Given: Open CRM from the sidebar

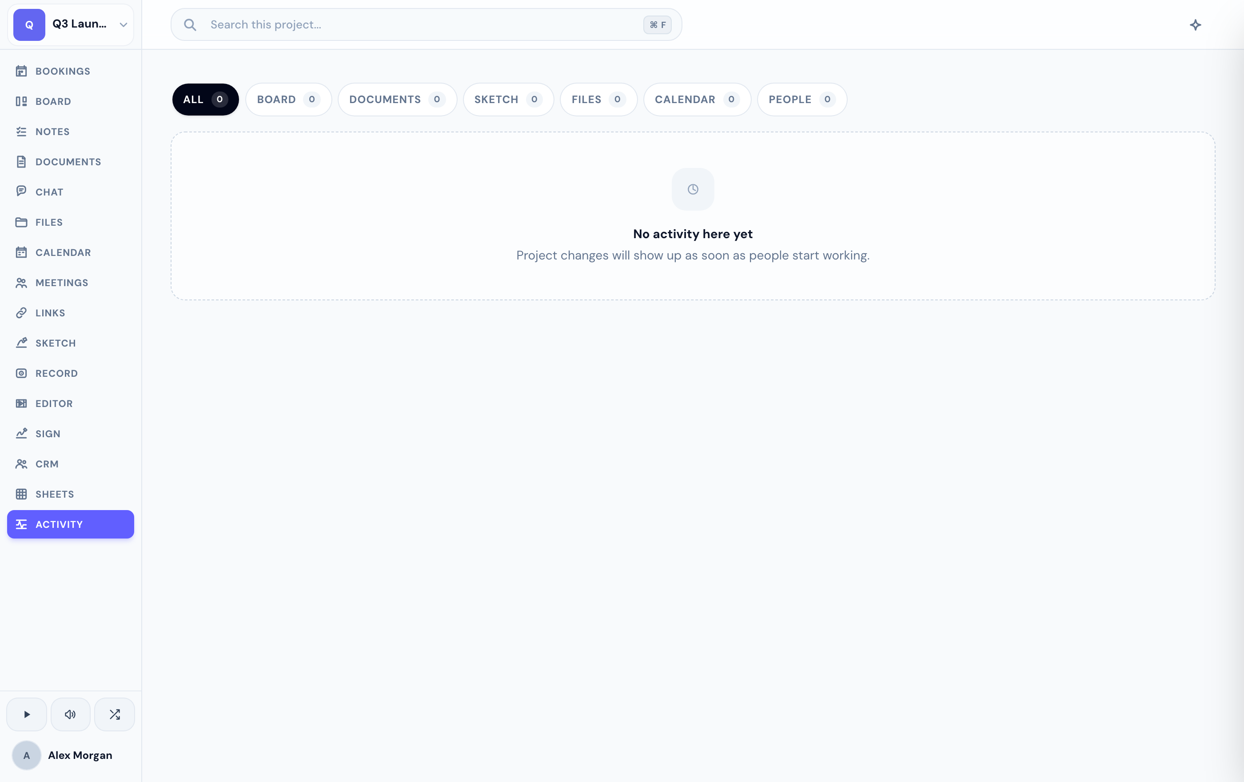Looking at the screenshot, I should (x=70, y=464).
